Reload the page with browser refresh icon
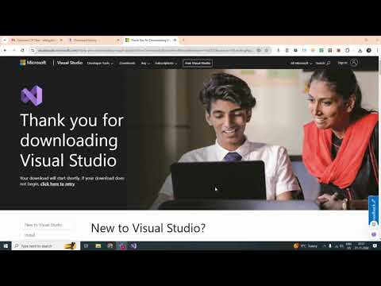This screenshot has width=381, height=286. [x=22, y=50]
